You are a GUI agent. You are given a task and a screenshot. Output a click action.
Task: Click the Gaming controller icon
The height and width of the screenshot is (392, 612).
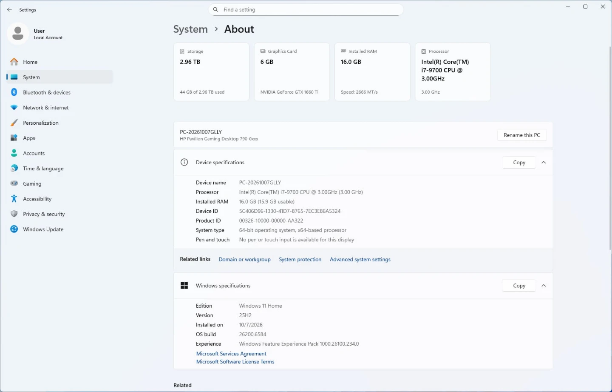click(14, 183)
